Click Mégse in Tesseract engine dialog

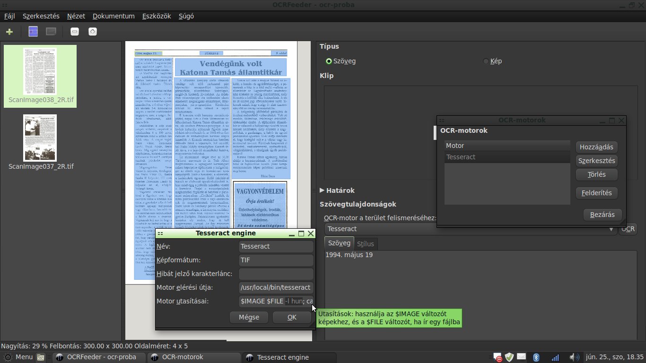coord(249,317)
